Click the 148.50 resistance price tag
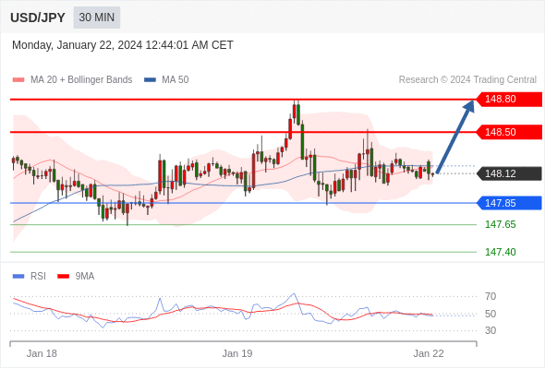This screenshot has width=545, height=369. 509,132
